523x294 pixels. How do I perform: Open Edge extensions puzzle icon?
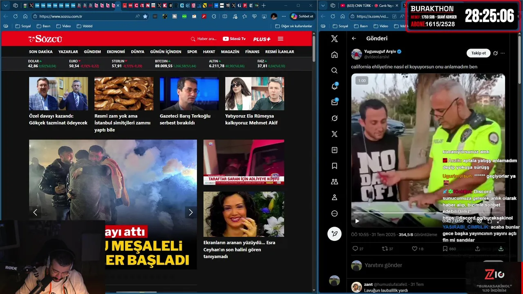(x=214, y=16)
